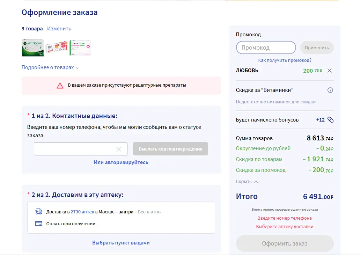The width and height of the screenshot is (361, 256).
Task: Click the Оплата при получении text
Action: pyautogui.click(x=71, y=224)
